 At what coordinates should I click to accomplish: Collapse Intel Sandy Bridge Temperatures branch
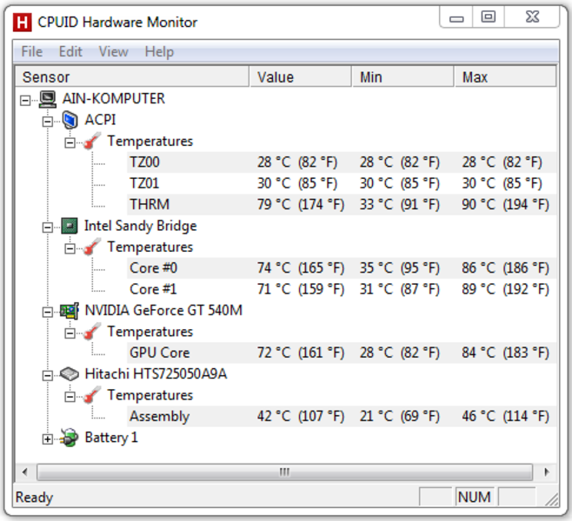[70, 248]
